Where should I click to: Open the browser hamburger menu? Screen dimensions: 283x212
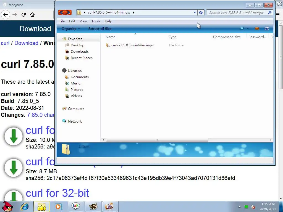[278, 15]
